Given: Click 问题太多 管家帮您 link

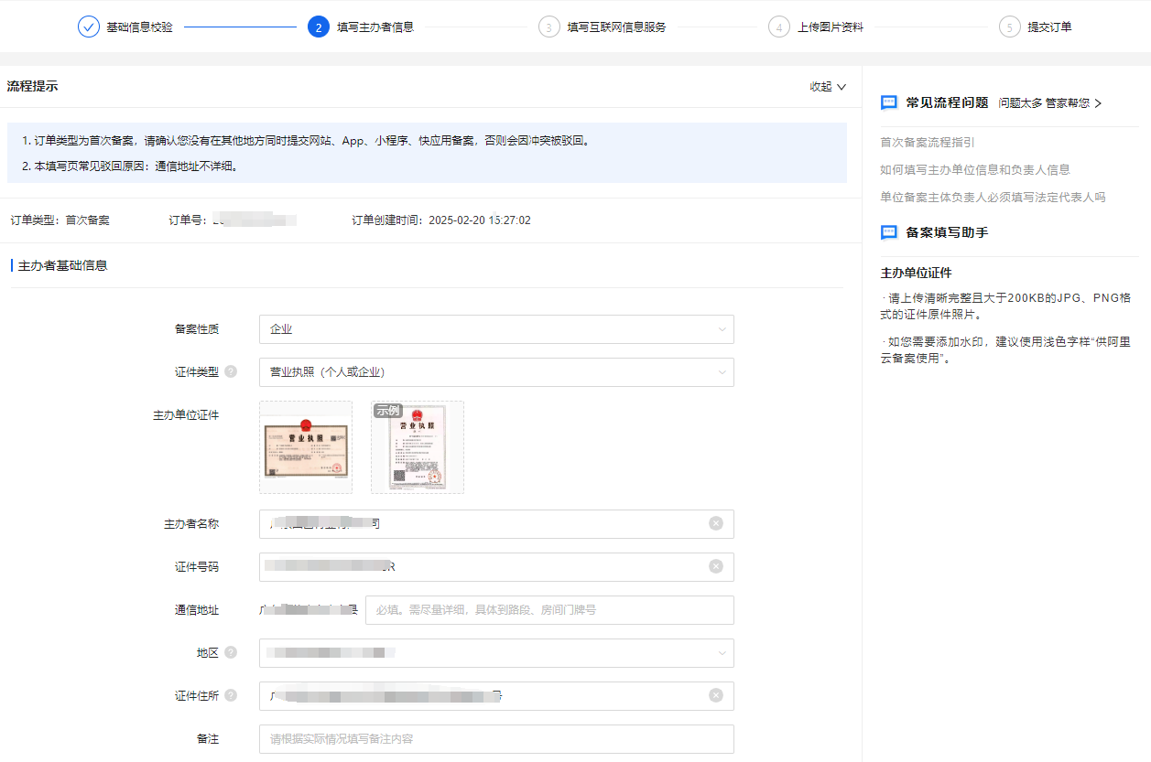Looking at the screenshot, I should pos(1049,103).
